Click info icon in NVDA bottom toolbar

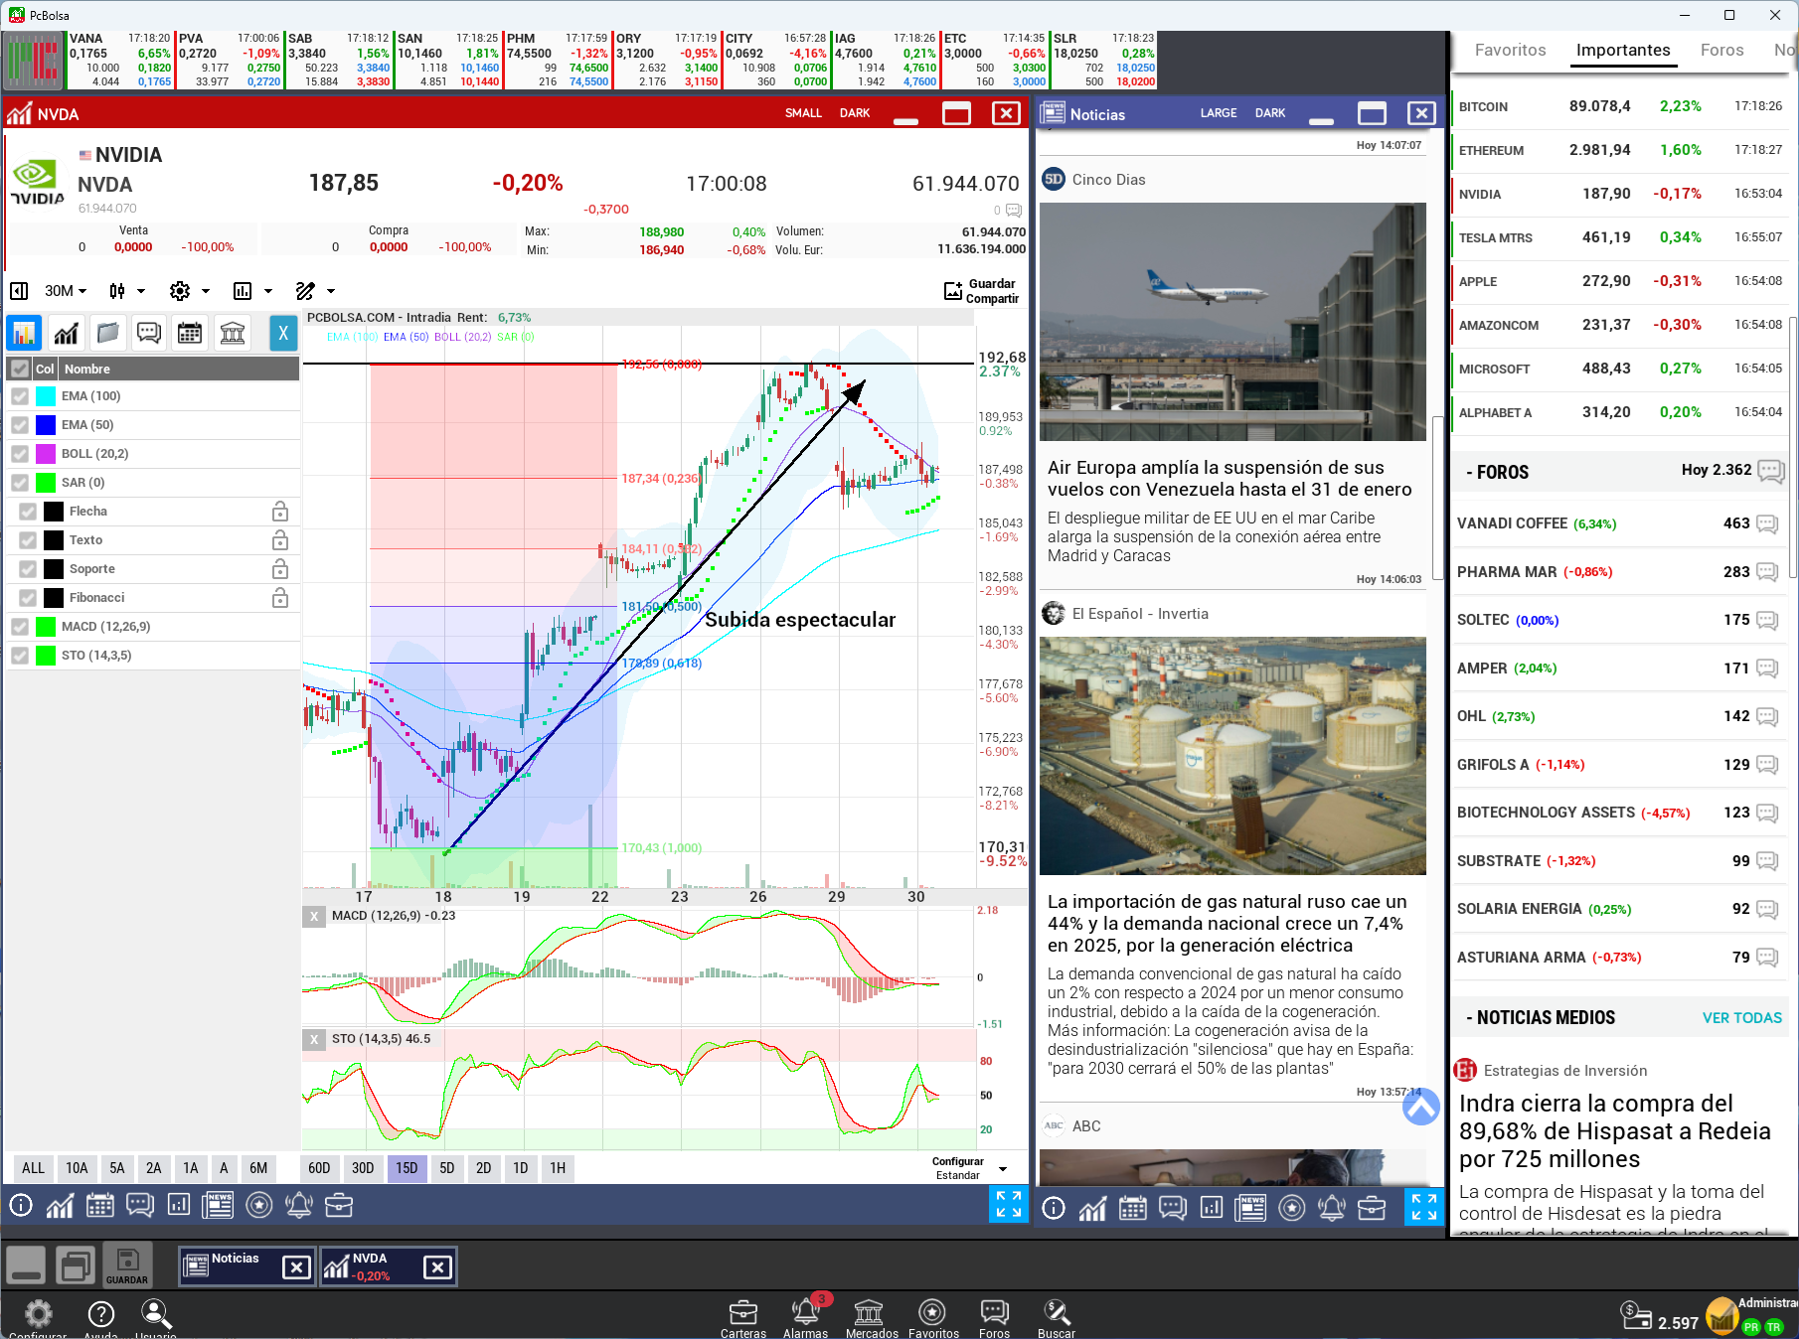(x=21, y=1206)
